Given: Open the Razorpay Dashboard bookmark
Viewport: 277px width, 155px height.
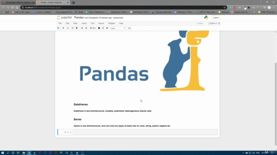Looking at the screenshot, I should 162,12.
